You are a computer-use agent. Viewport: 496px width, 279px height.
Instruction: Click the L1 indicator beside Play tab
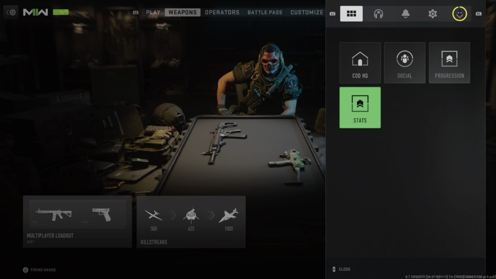point(136,12)
